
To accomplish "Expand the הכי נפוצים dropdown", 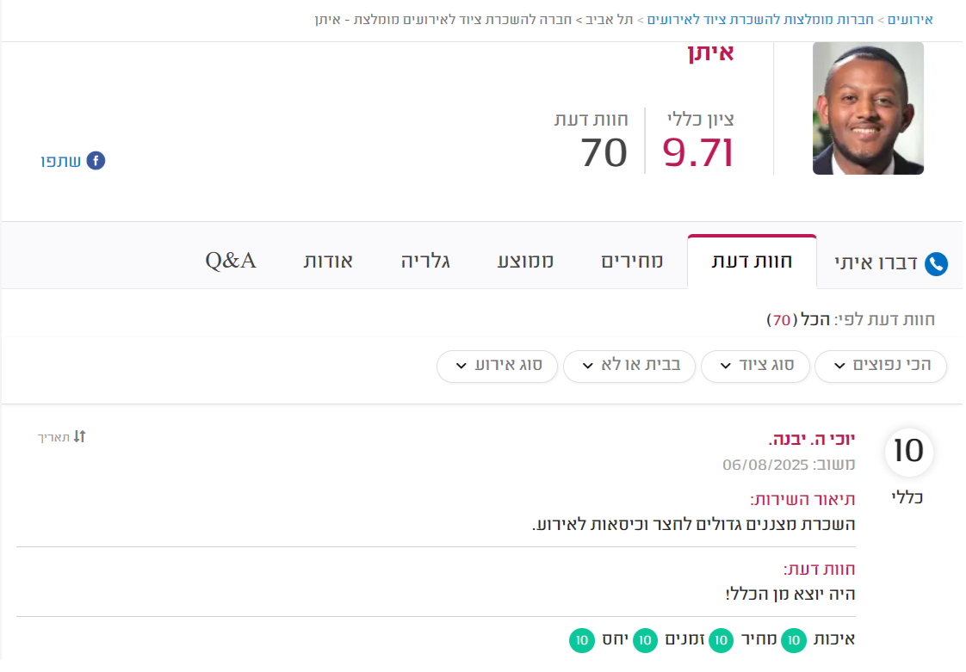I will point(881,367).
